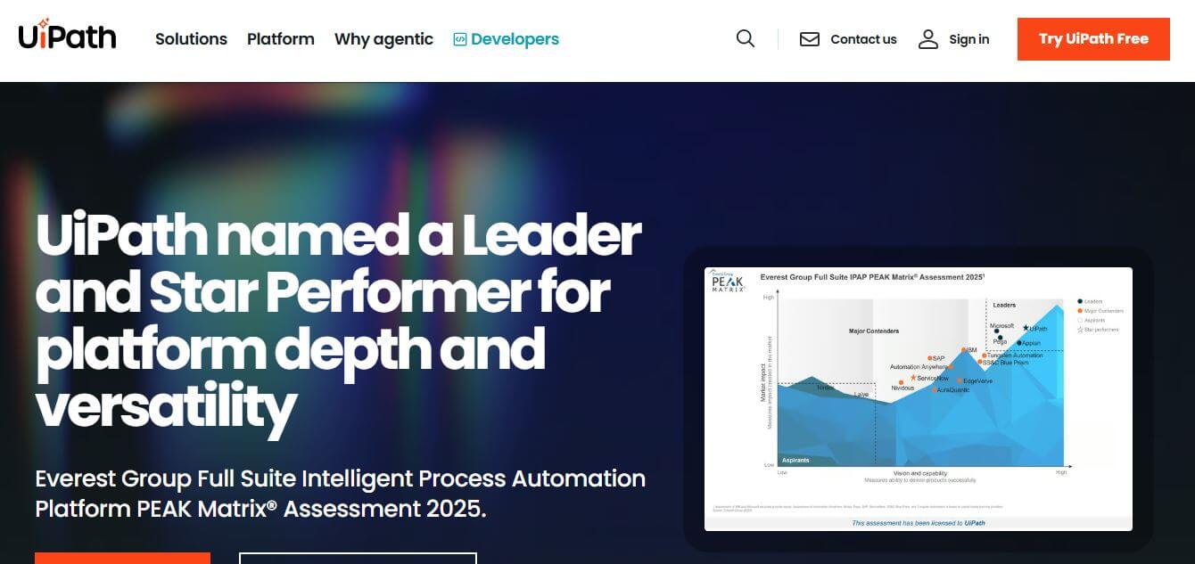The height and width of the screenshot is (564, 1195).
Task: Click the UiPath logo to go home
Action: click(67, 36)
